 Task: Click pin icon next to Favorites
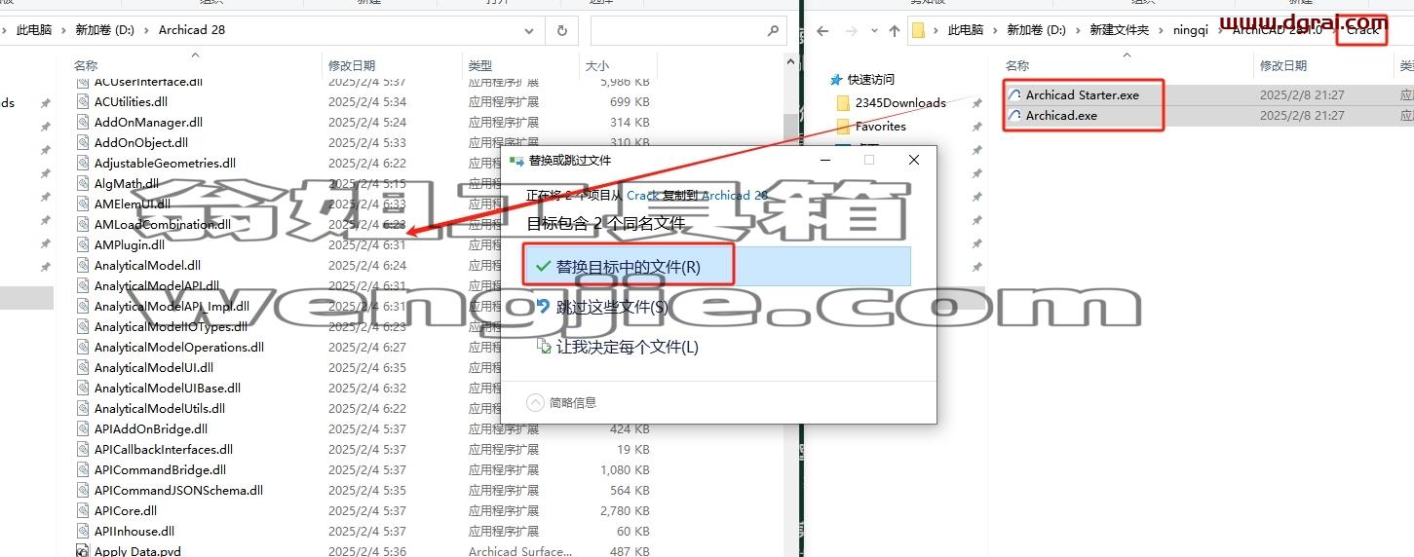pos(976,127)
